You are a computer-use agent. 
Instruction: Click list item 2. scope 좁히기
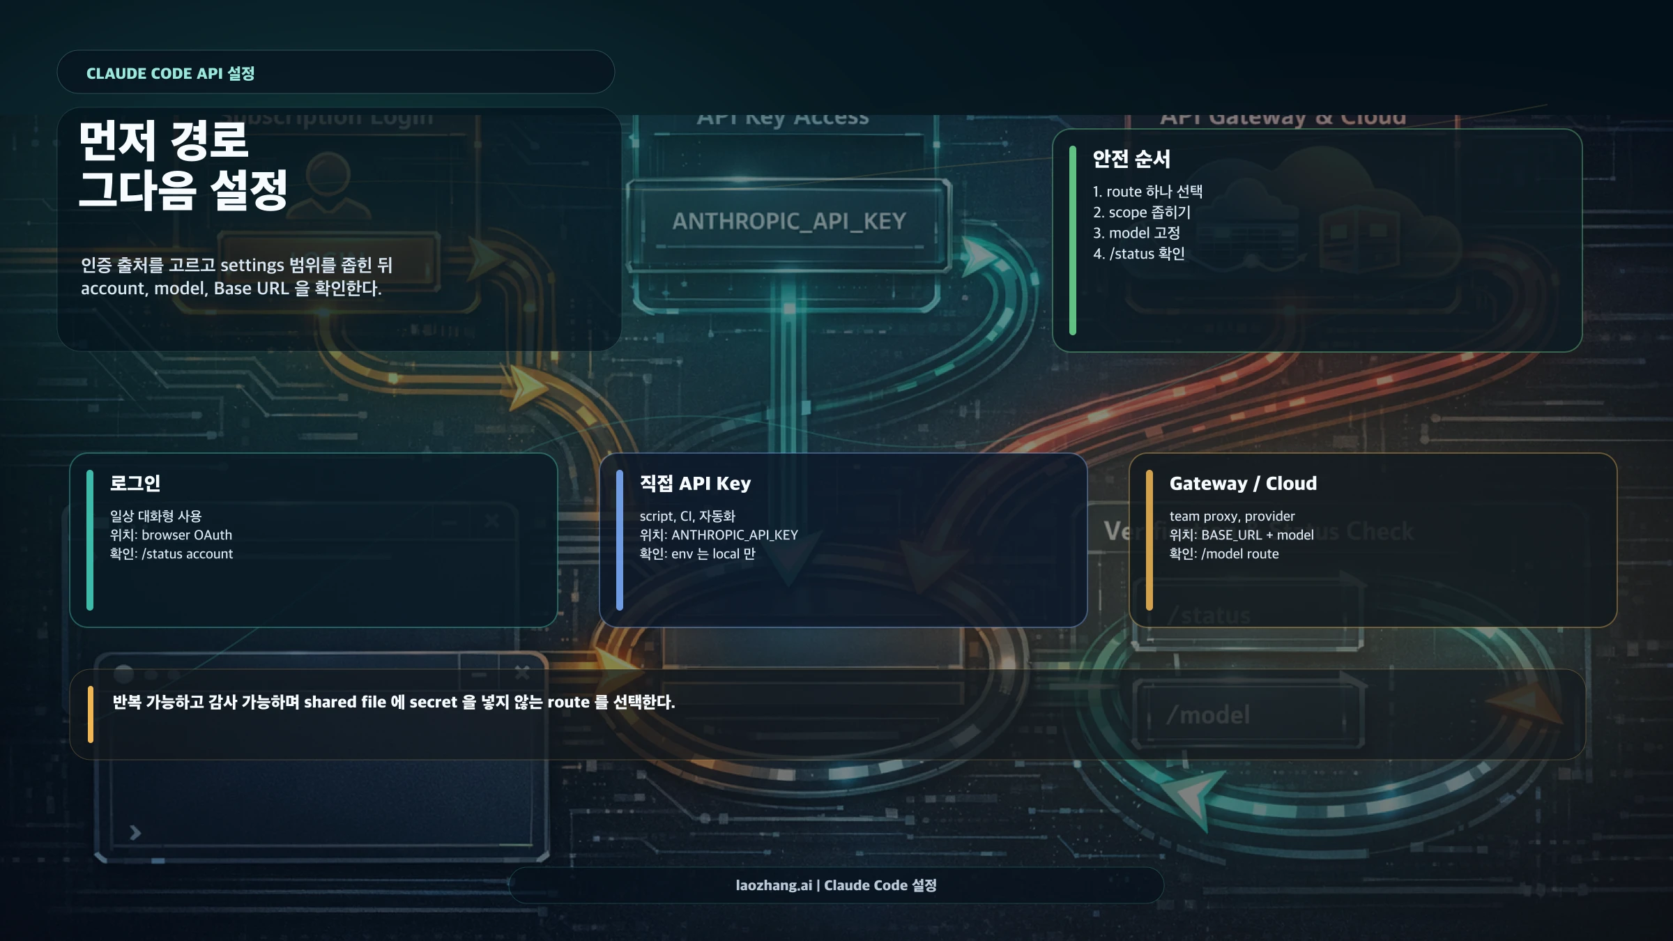point(1142,213)
